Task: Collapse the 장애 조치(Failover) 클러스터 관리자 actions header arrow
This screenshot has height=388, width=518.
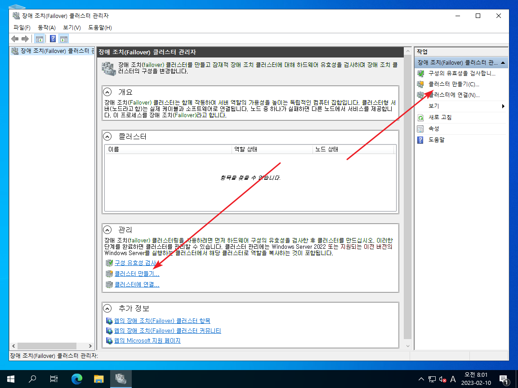Action: tap(503, 62)
